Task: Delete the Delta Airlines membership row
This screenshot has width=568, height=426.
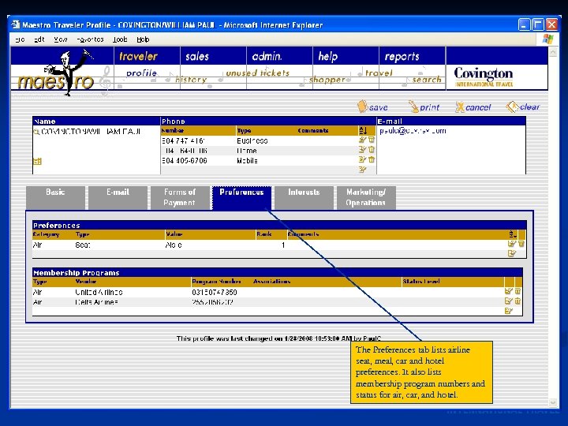Action: pyautogui.click(x=518, y=301)
